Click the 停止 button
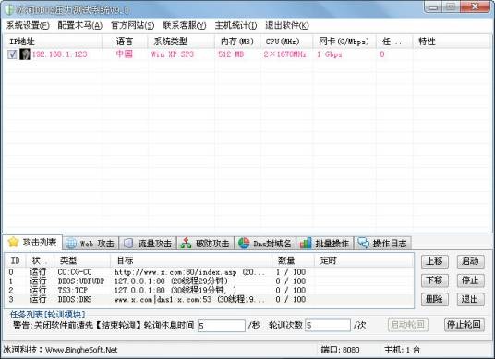Screen dimensions: 495x359 (470, 281)
